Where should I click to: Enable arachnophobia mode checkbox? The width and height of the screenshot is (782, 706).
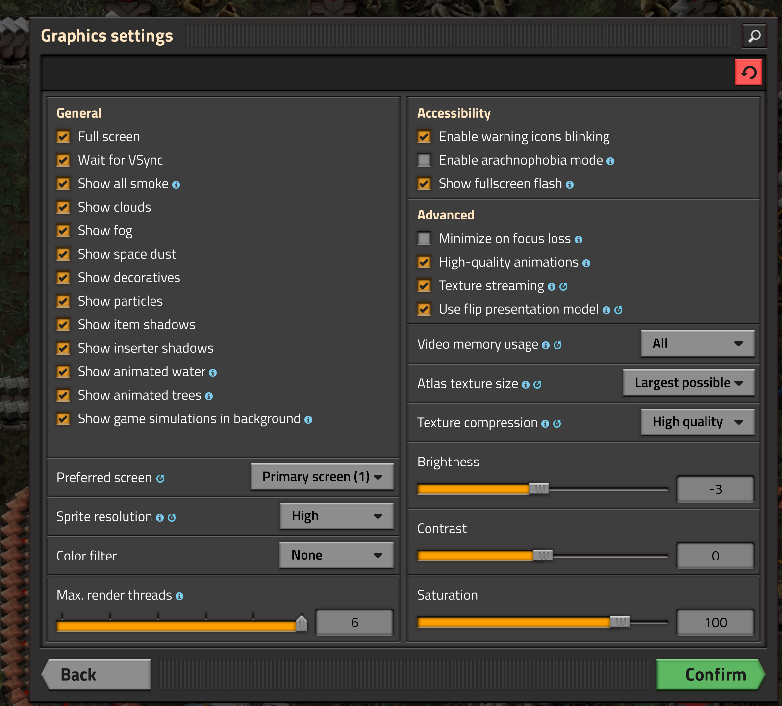[424, 160]
